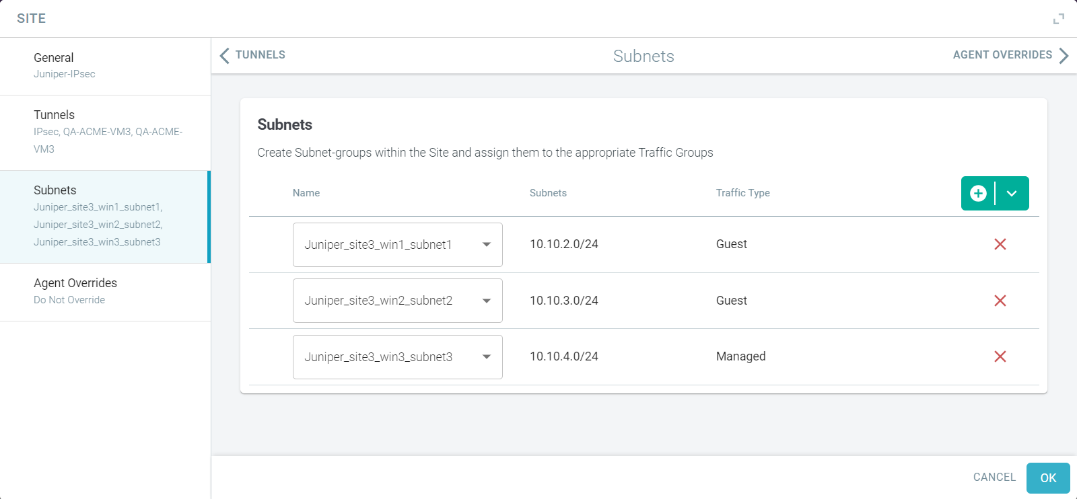The height and width of the screenshot is (499, 1077).
Task: Click the Name column header
Action: tap(306, 193)
